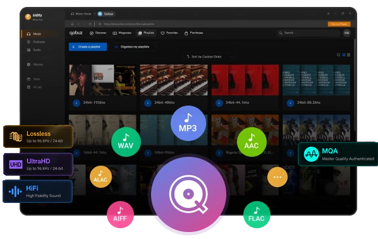The height and width of the screenshot is (239, 378).
Task: Expand the Sort by Custom Order dropdown
Action: [209, 57]
